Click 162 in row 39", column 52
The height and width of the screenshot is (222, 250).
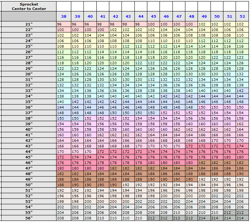pyautogui.click(x=242, y=124)
